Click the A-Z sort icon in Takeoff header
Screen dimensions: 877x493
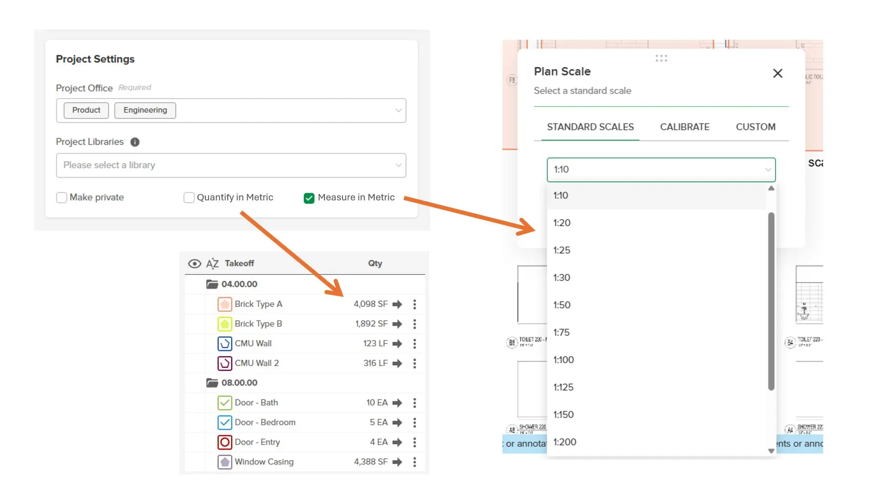coord(212,263)
